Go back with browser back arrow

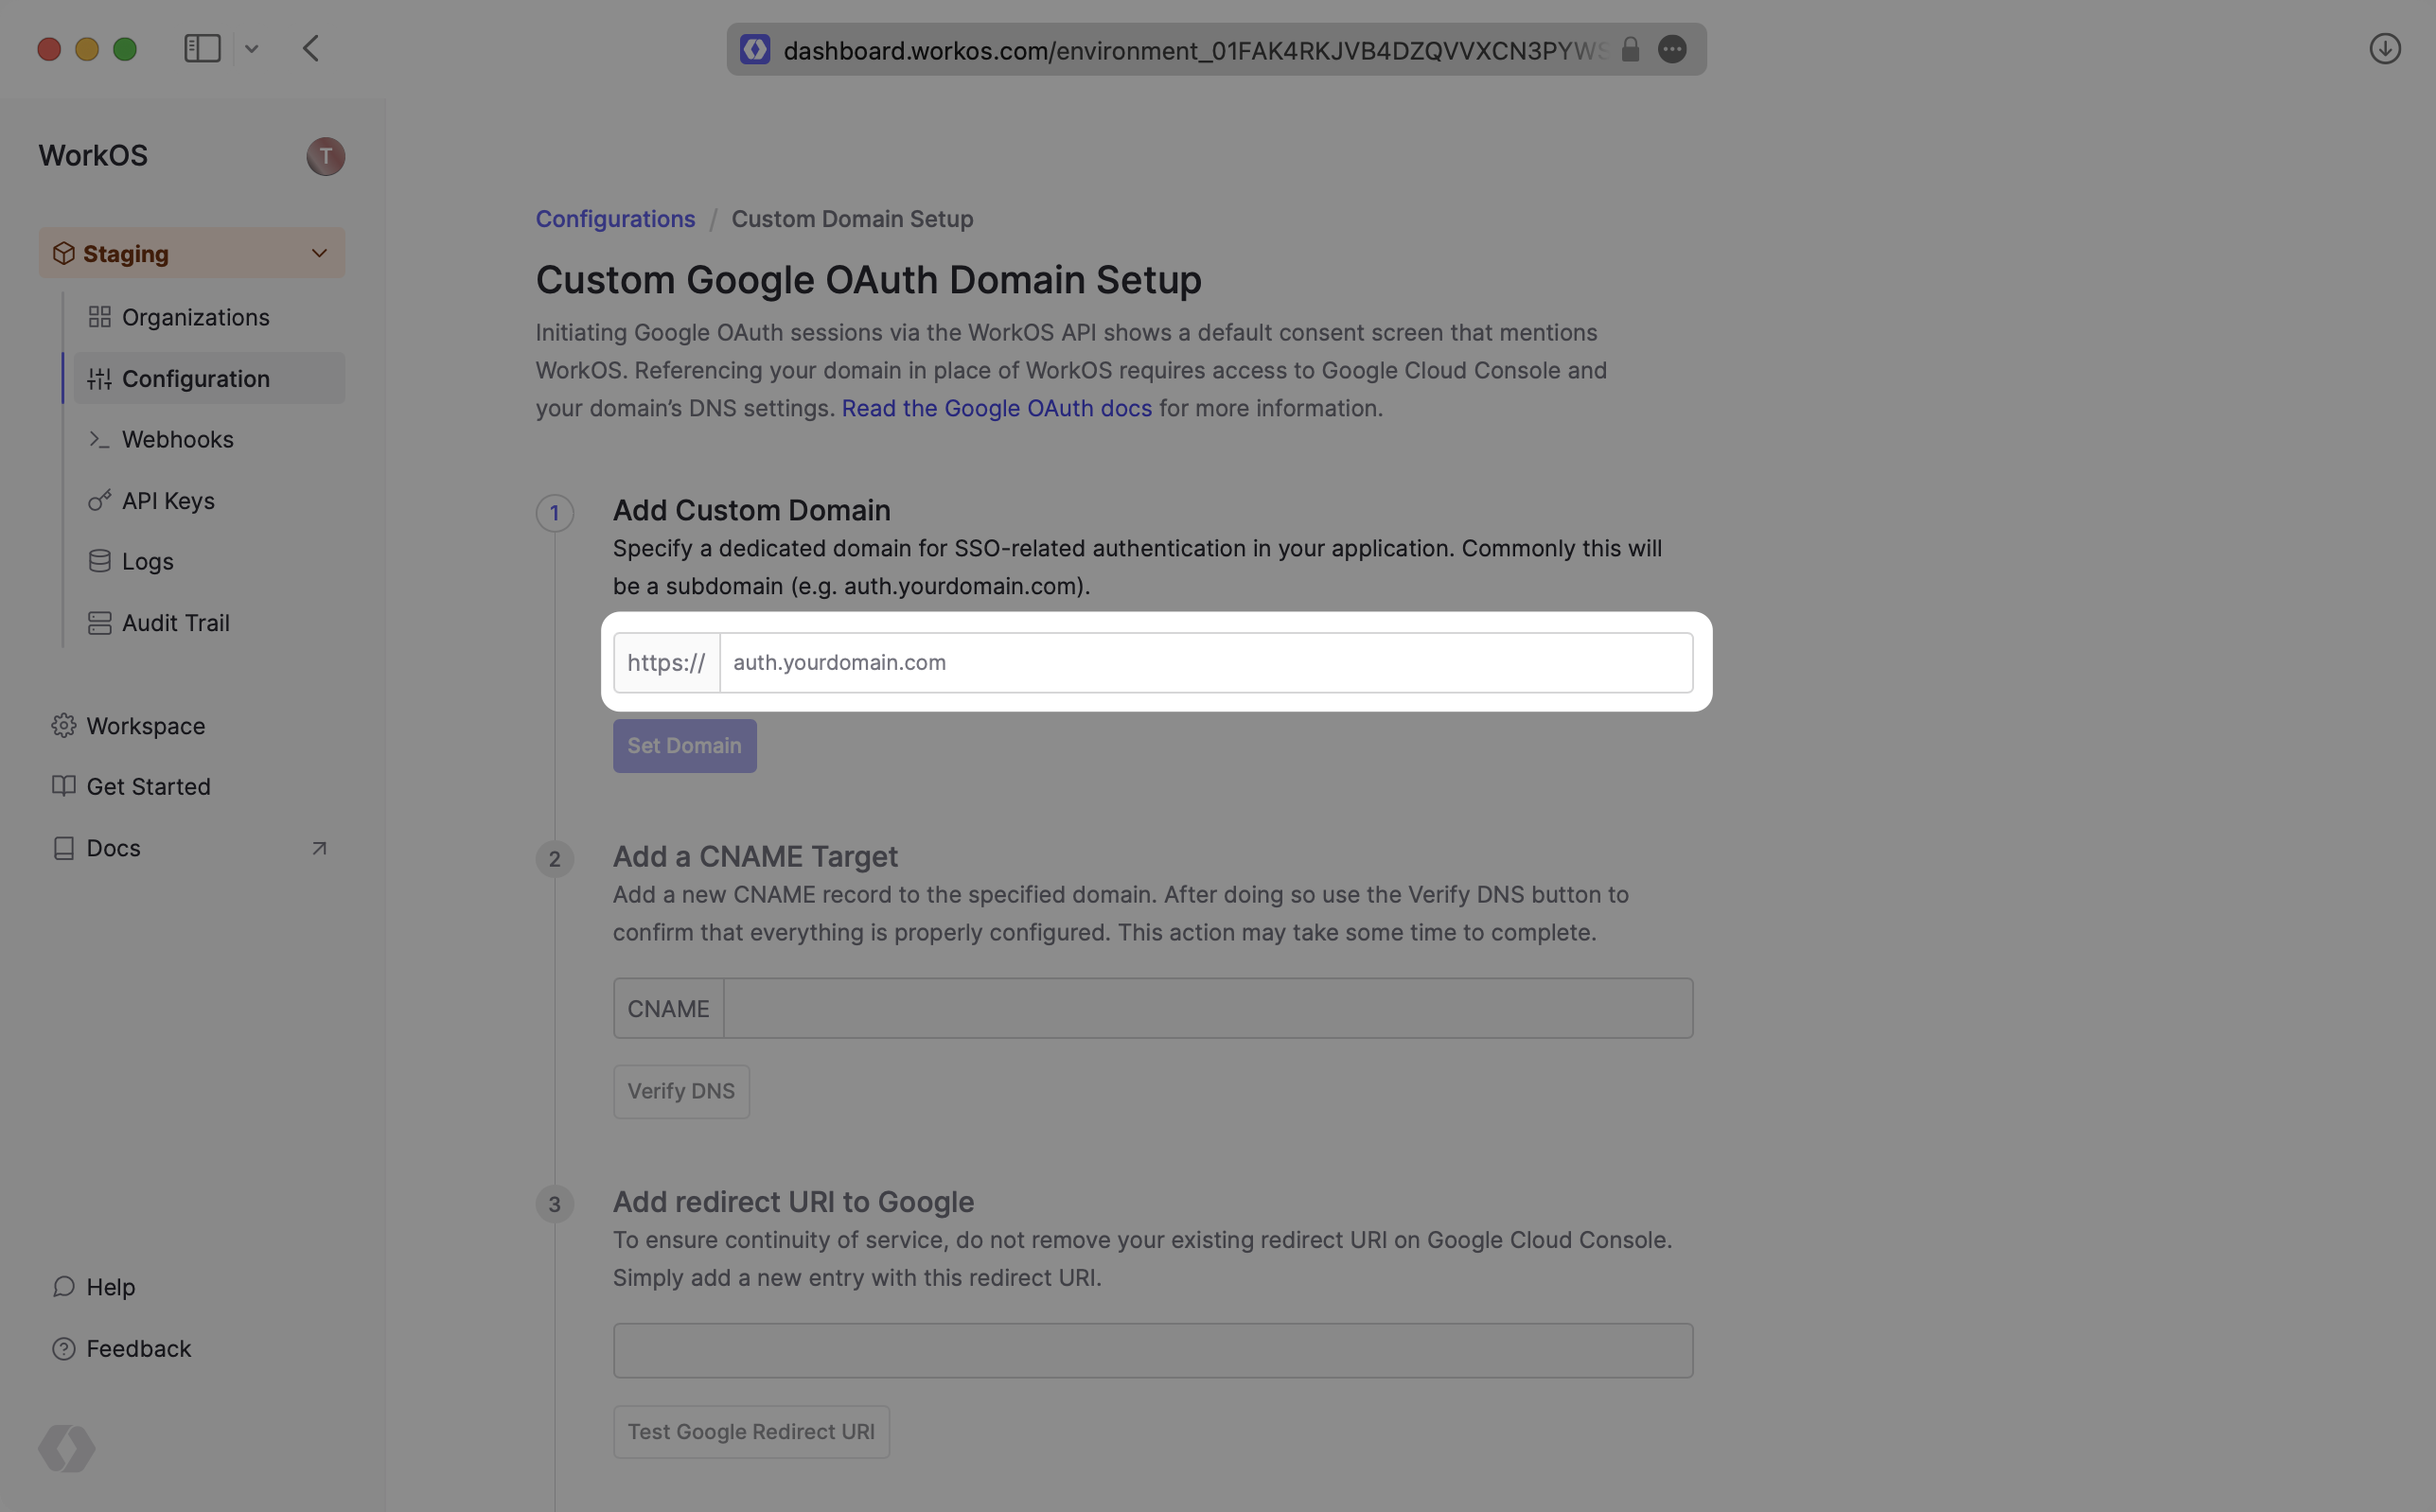(311, 49)
